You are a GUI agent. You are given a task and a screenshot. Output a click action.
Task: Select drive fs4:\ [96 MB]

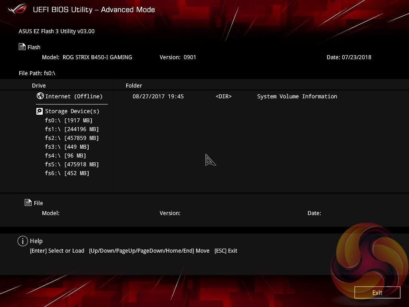(x=66, y=155)
